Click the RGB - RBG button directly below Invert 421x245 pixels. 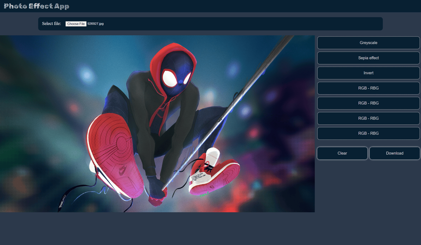(x=368, y=88)
